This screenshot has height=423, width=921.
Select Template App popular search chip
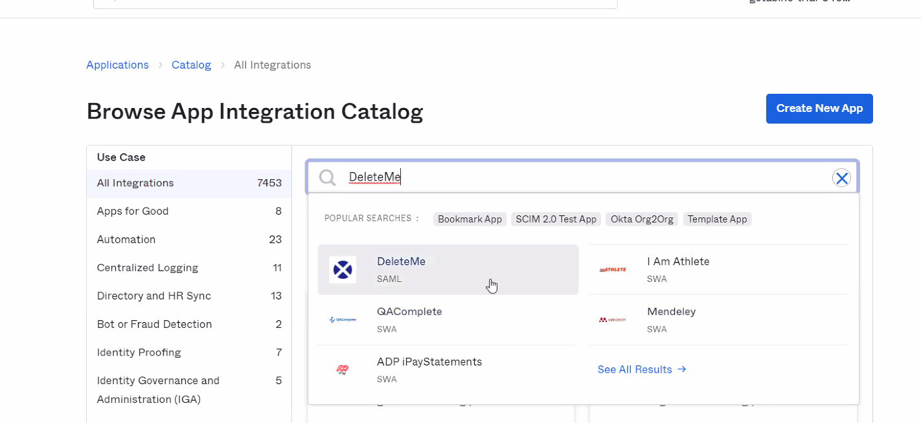[x=717, y=219]
